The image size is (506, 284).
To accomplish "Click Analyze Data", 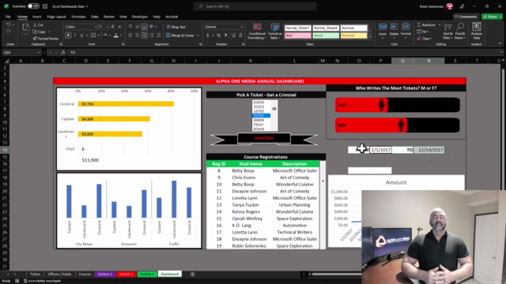I will tap(476, 31).
